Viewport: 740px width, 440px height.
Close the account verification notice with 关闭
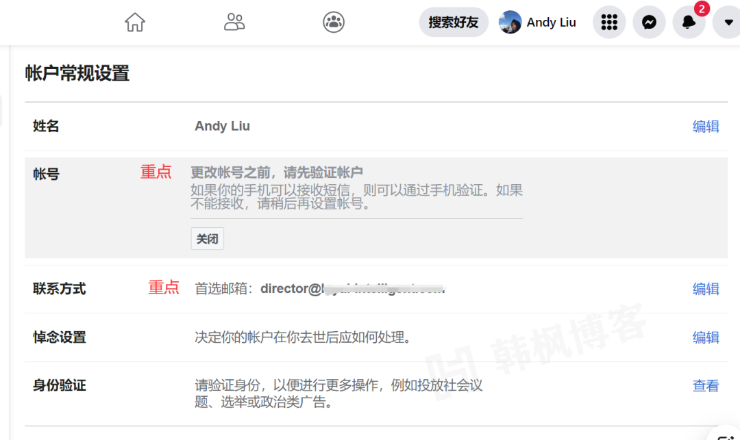click(x=207, y=238)
